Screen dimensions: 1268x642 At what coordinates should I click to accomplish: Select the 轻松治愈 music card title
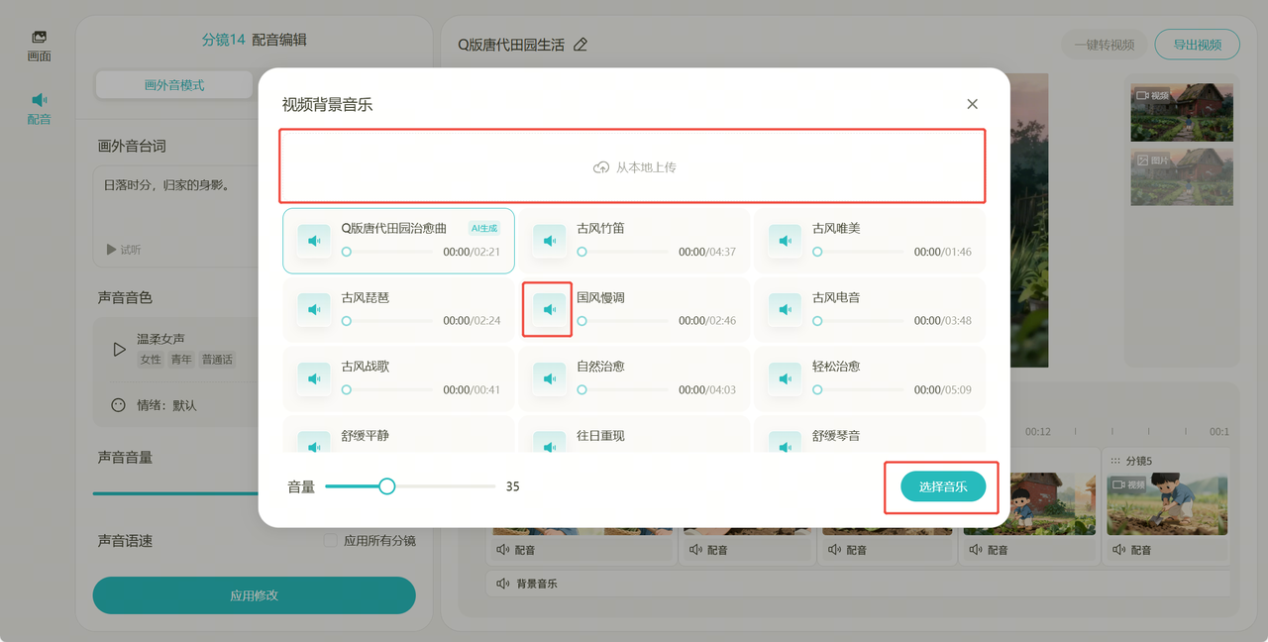836,367
